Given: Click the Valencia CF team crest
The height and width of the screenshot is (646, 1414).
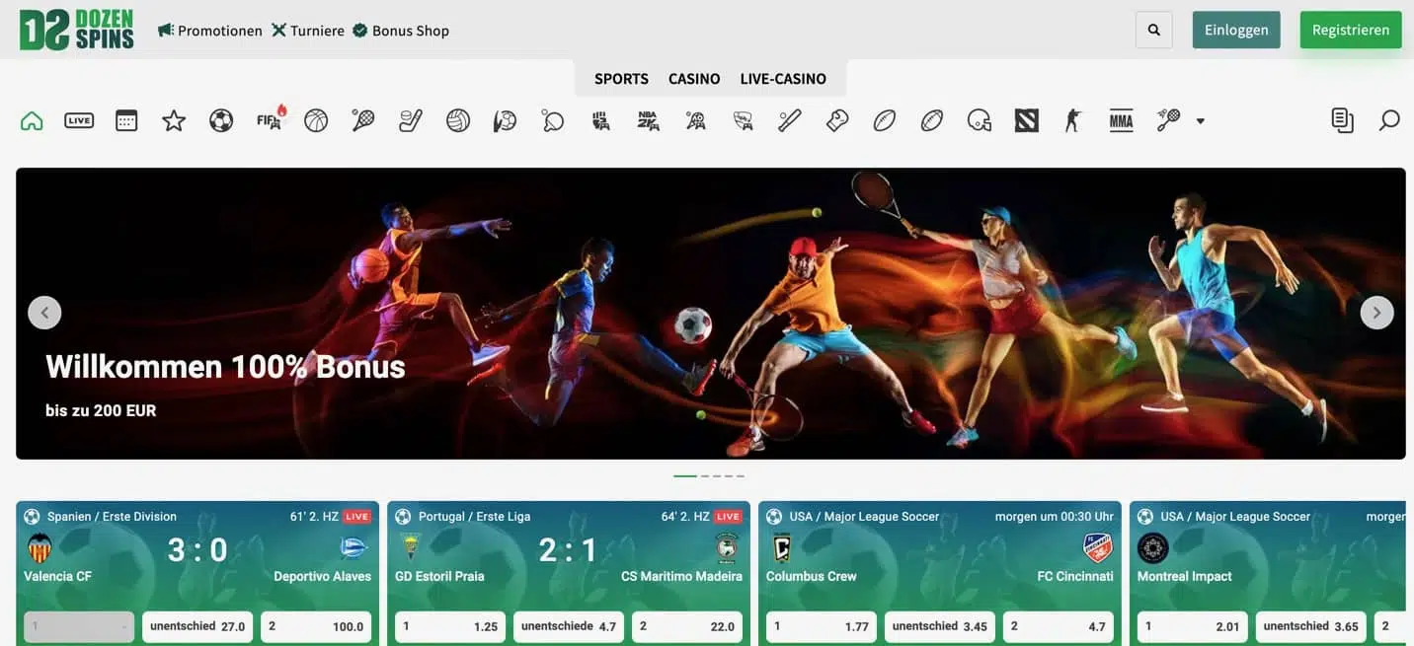Looking at the screenshot, I should tap(40, 548).
